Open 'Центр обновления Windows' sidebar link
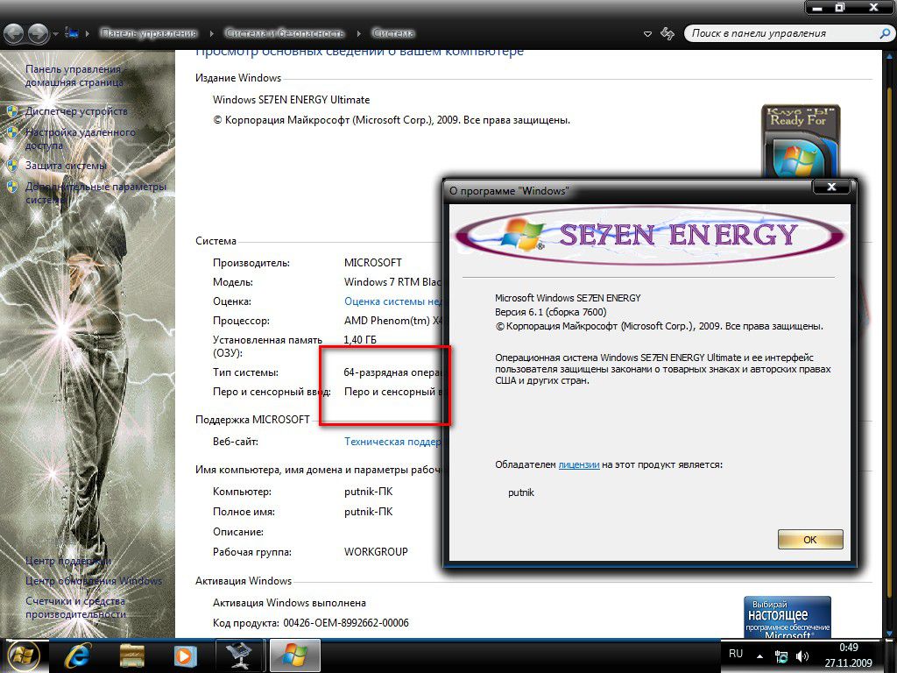897x673 pixels. pyautogui.click(x=93, y=581)
